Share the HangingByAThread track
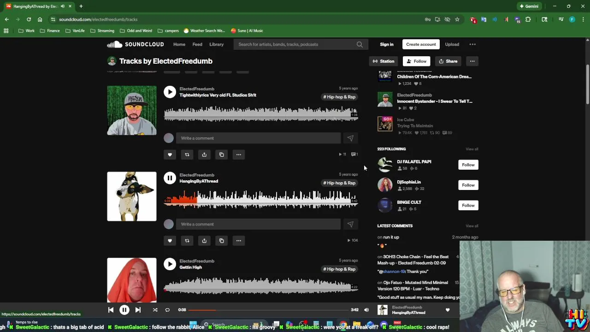Screen dimensions: 590x332 click(204, 241)
